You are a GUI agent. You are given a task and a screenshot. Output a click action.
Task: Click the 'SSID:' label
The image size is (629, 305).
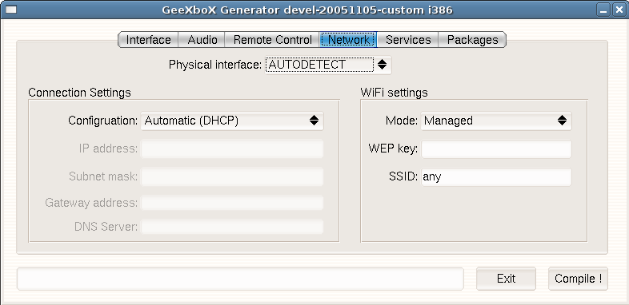(403, 176)
